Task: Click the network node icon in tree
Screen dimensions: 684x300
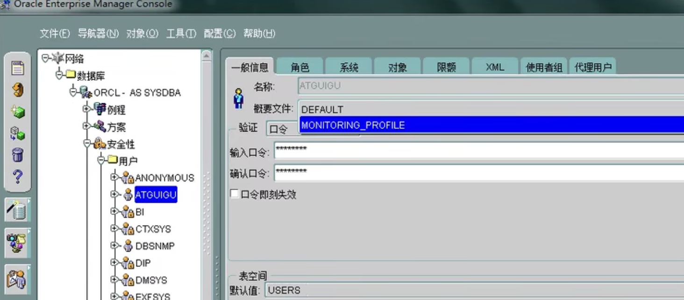Action: pos(57,58)
